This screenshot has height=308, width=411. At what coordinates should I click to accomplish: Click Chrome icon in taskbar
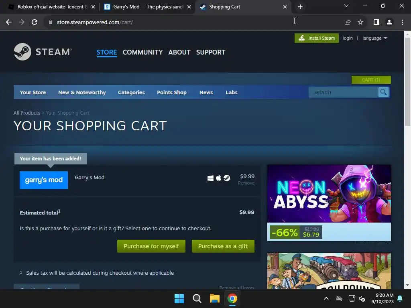[232, 298]
